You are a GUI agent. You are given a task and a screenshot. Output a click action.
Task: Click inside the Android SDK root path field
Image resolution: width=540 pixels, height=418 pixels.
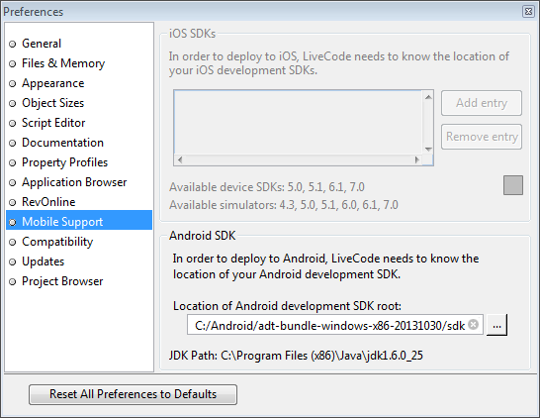(x=329, y=325)
